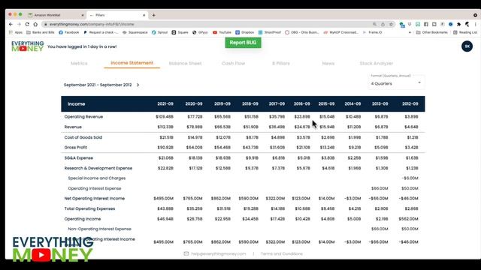Open the SK user avatar menu
The height and width of the screenshot is (270, 481).
coord(467,46)
